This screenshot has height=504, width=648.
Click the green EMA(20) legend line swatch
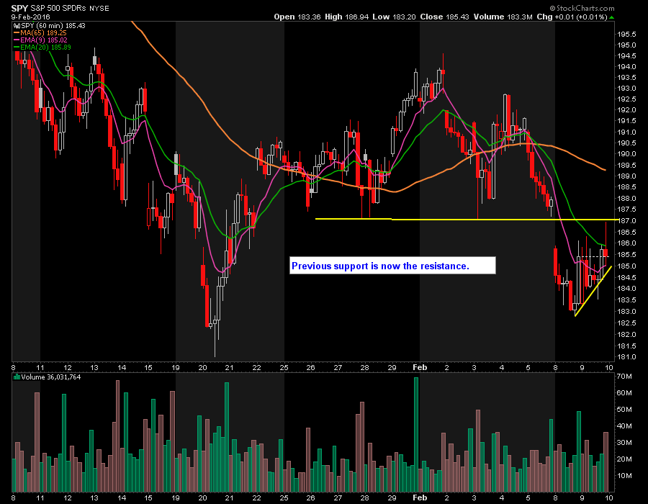pos(17,48)
